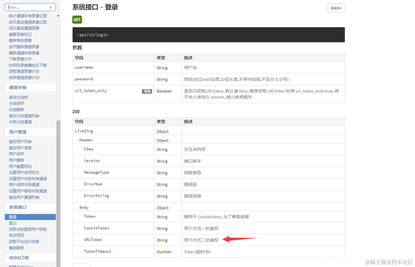Screen dimensions: 415x267
Task: Click the TokenTimeout response field
Action: point(98,251)
